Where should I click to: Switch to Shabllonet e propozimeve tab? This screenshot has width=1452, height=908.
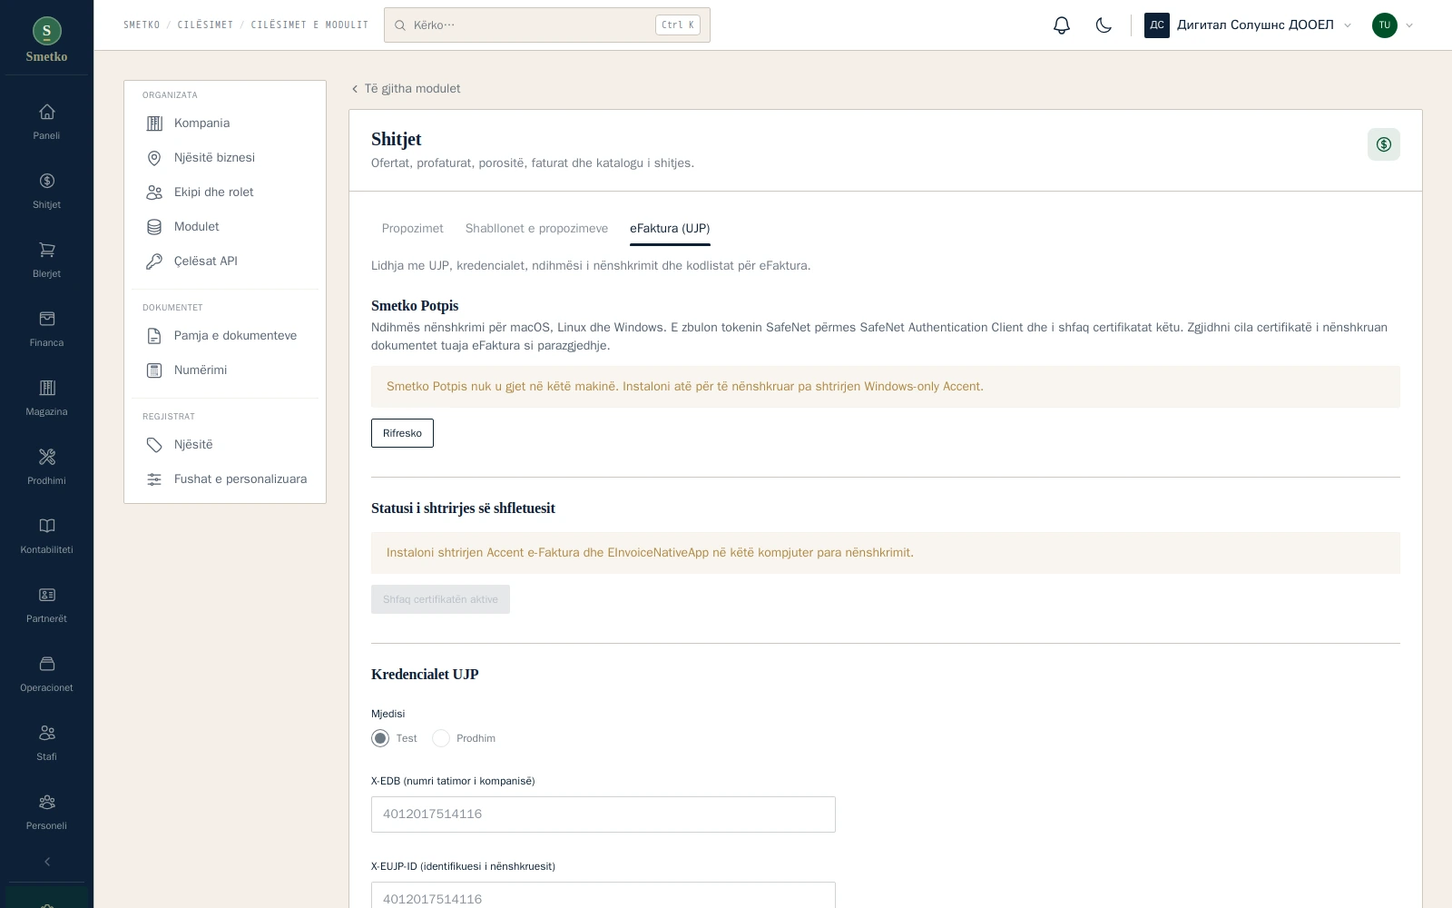click(x=536, y=229)
